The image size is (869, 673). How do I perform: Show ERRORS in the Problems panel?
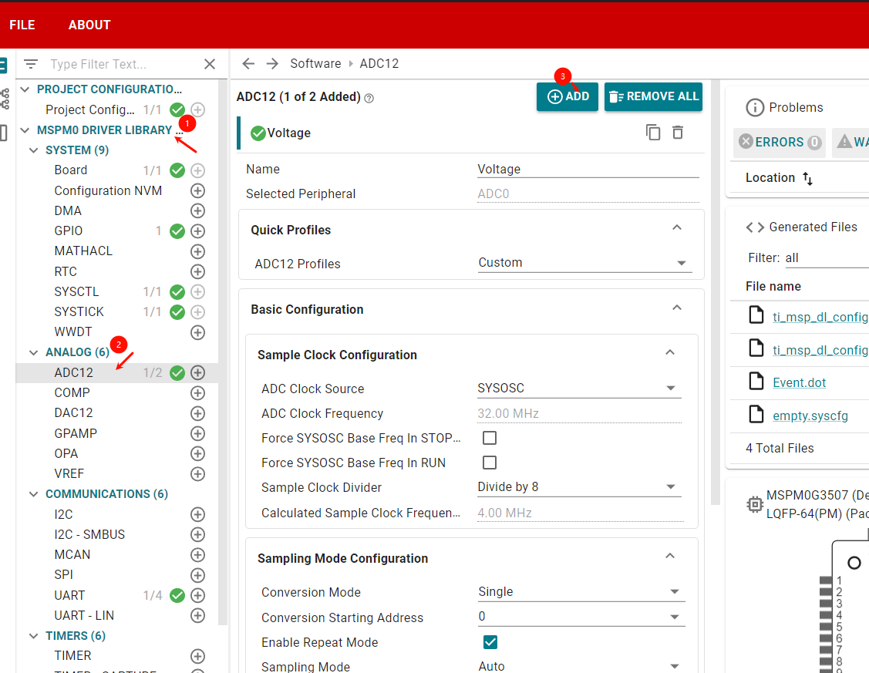click(x=780, y=143)
